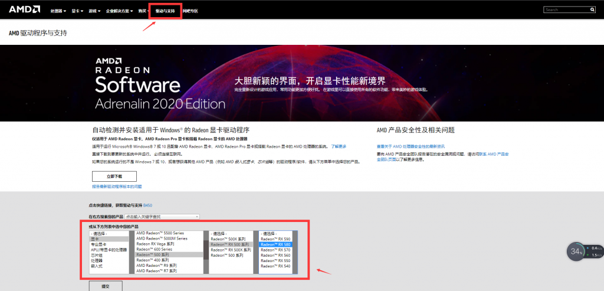
Task: Select Radeon 600 Series
Action: 169,249
